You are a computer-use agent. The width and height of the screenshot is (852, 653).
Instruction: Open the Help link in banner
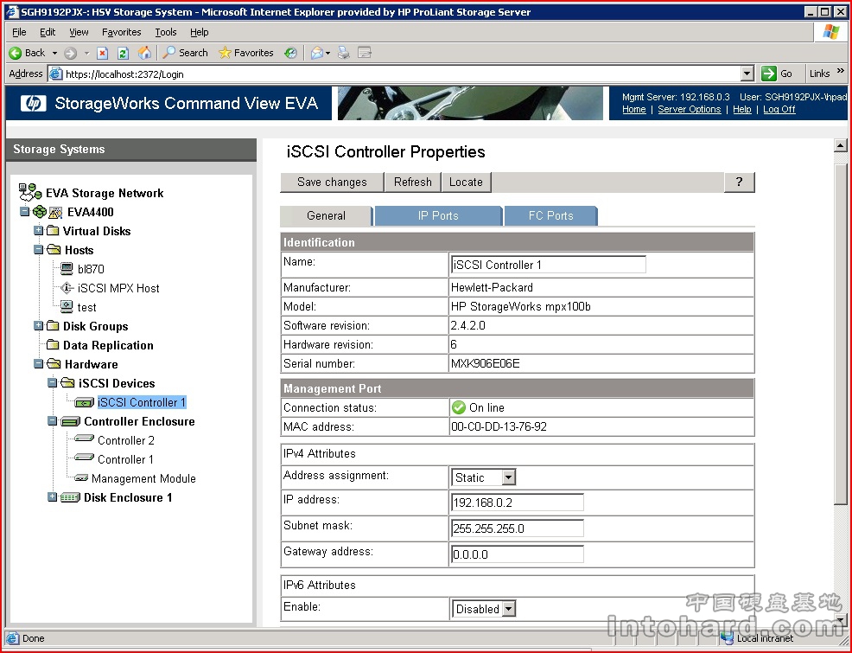tap(742, 109)
